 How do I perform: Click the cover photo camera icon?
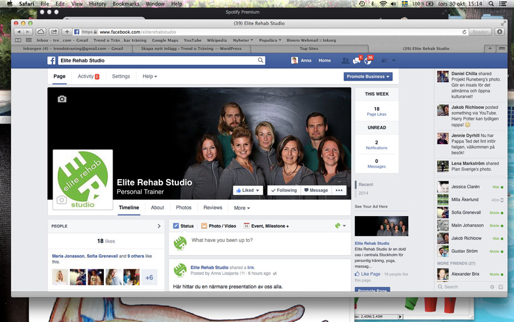(x=62, y=99)
